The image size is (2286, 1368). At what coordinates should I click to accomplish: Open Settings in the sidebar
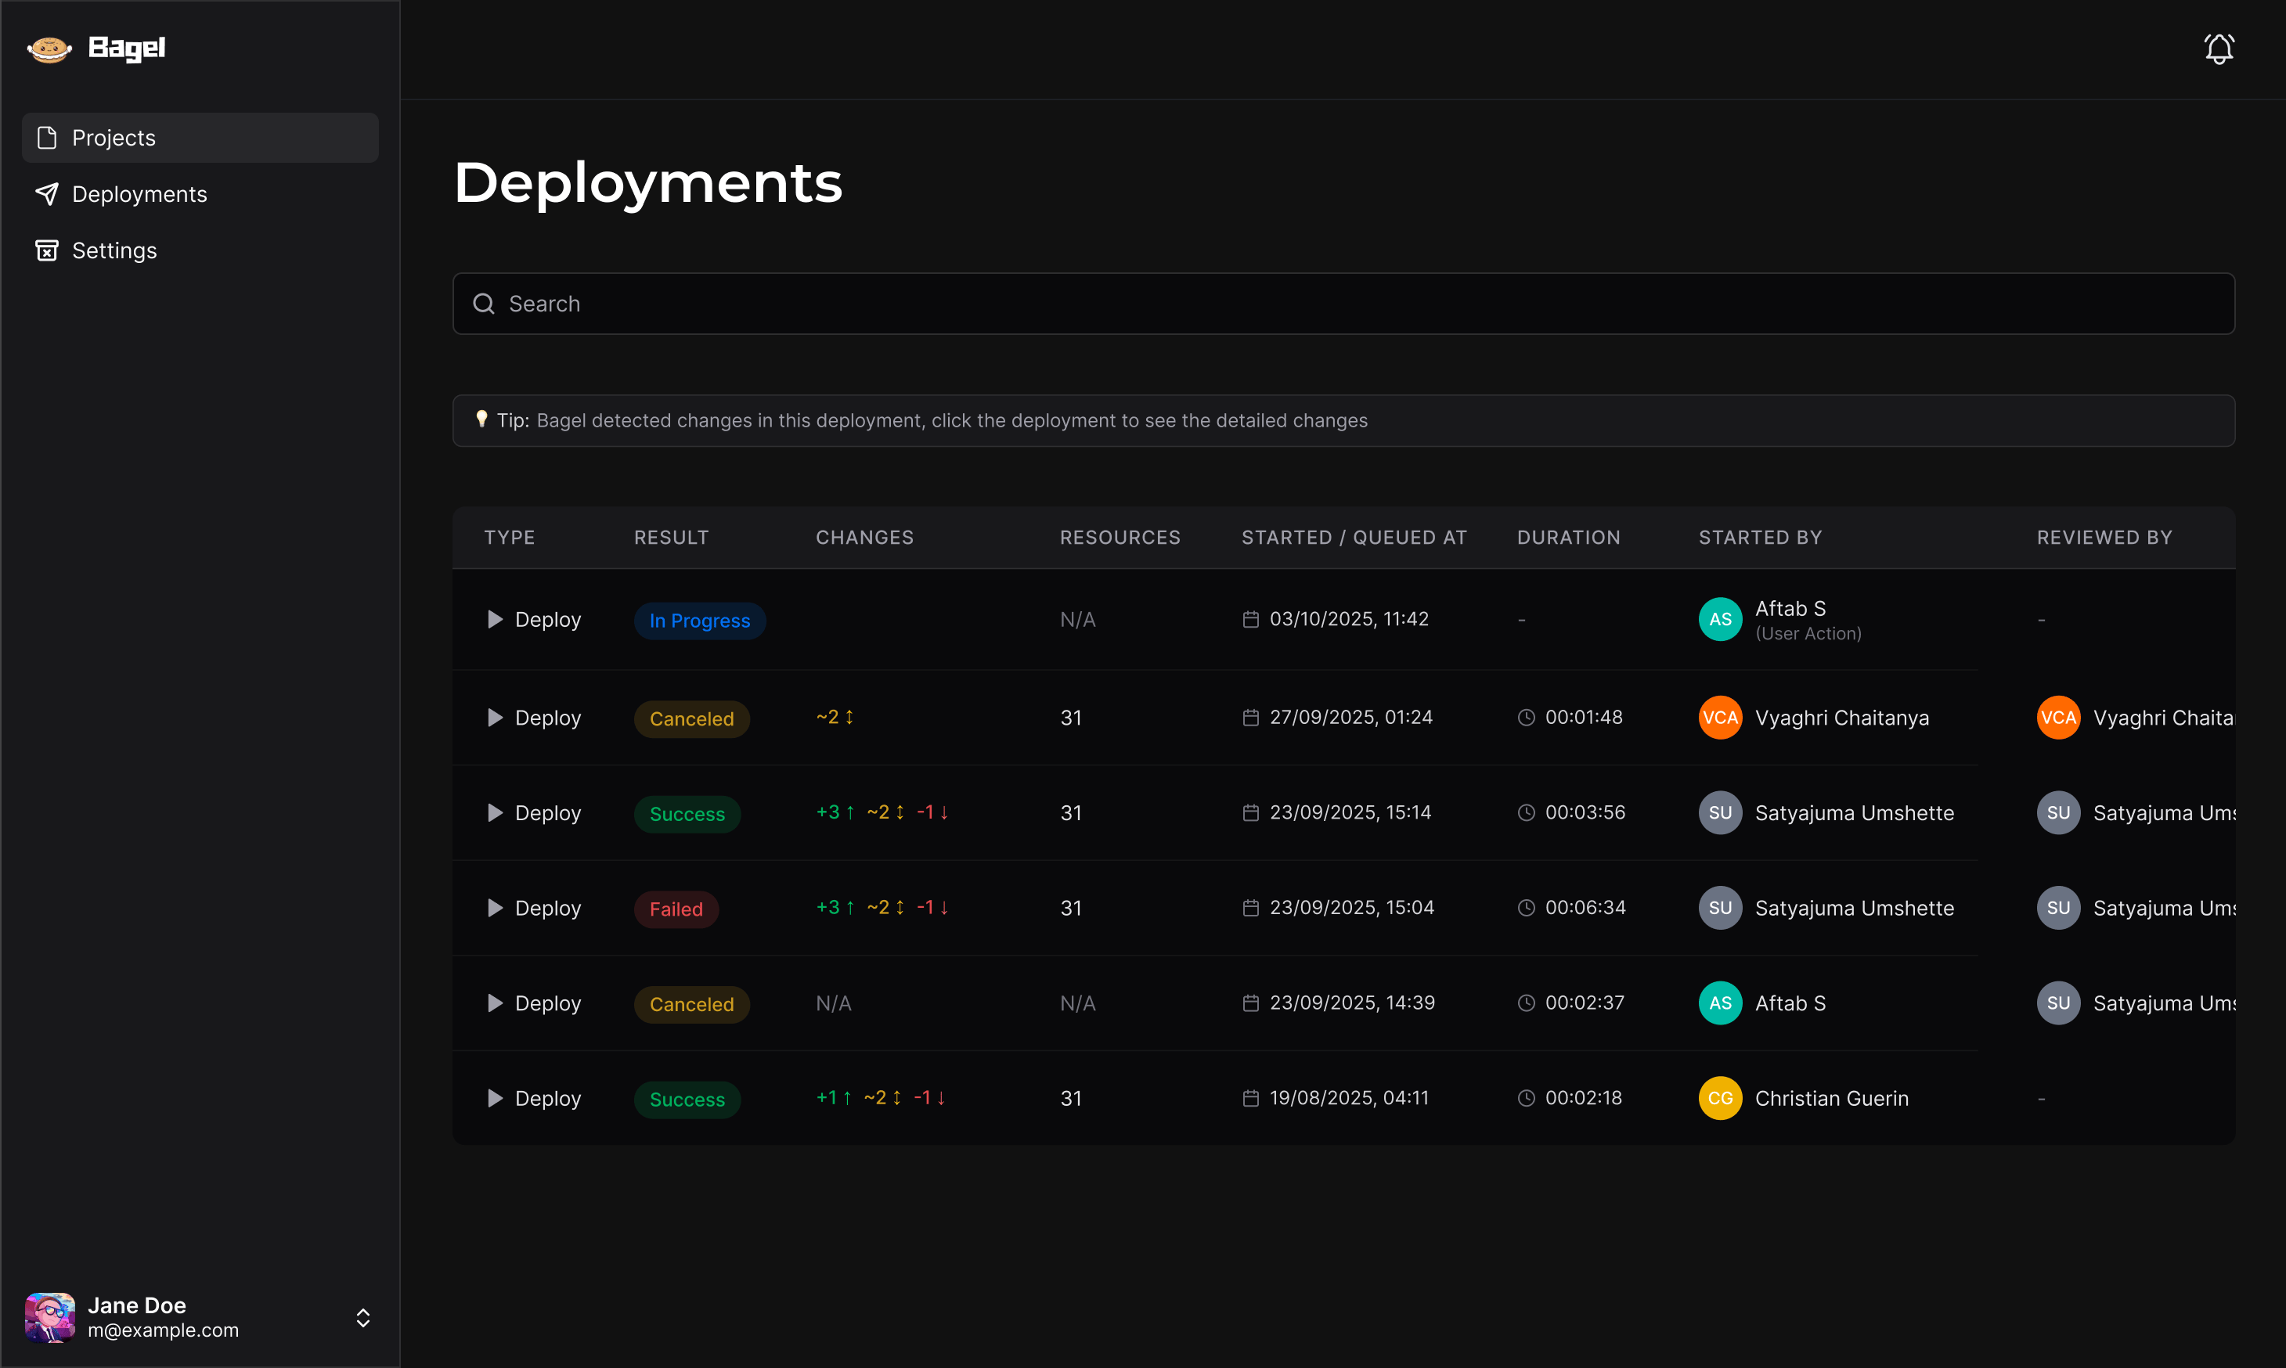tap(200, 250)
